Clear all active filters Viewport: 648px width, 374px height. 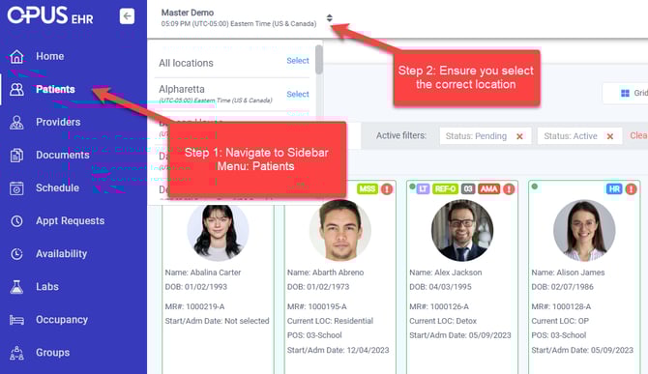pyautogui.click(x=639, y=135)
